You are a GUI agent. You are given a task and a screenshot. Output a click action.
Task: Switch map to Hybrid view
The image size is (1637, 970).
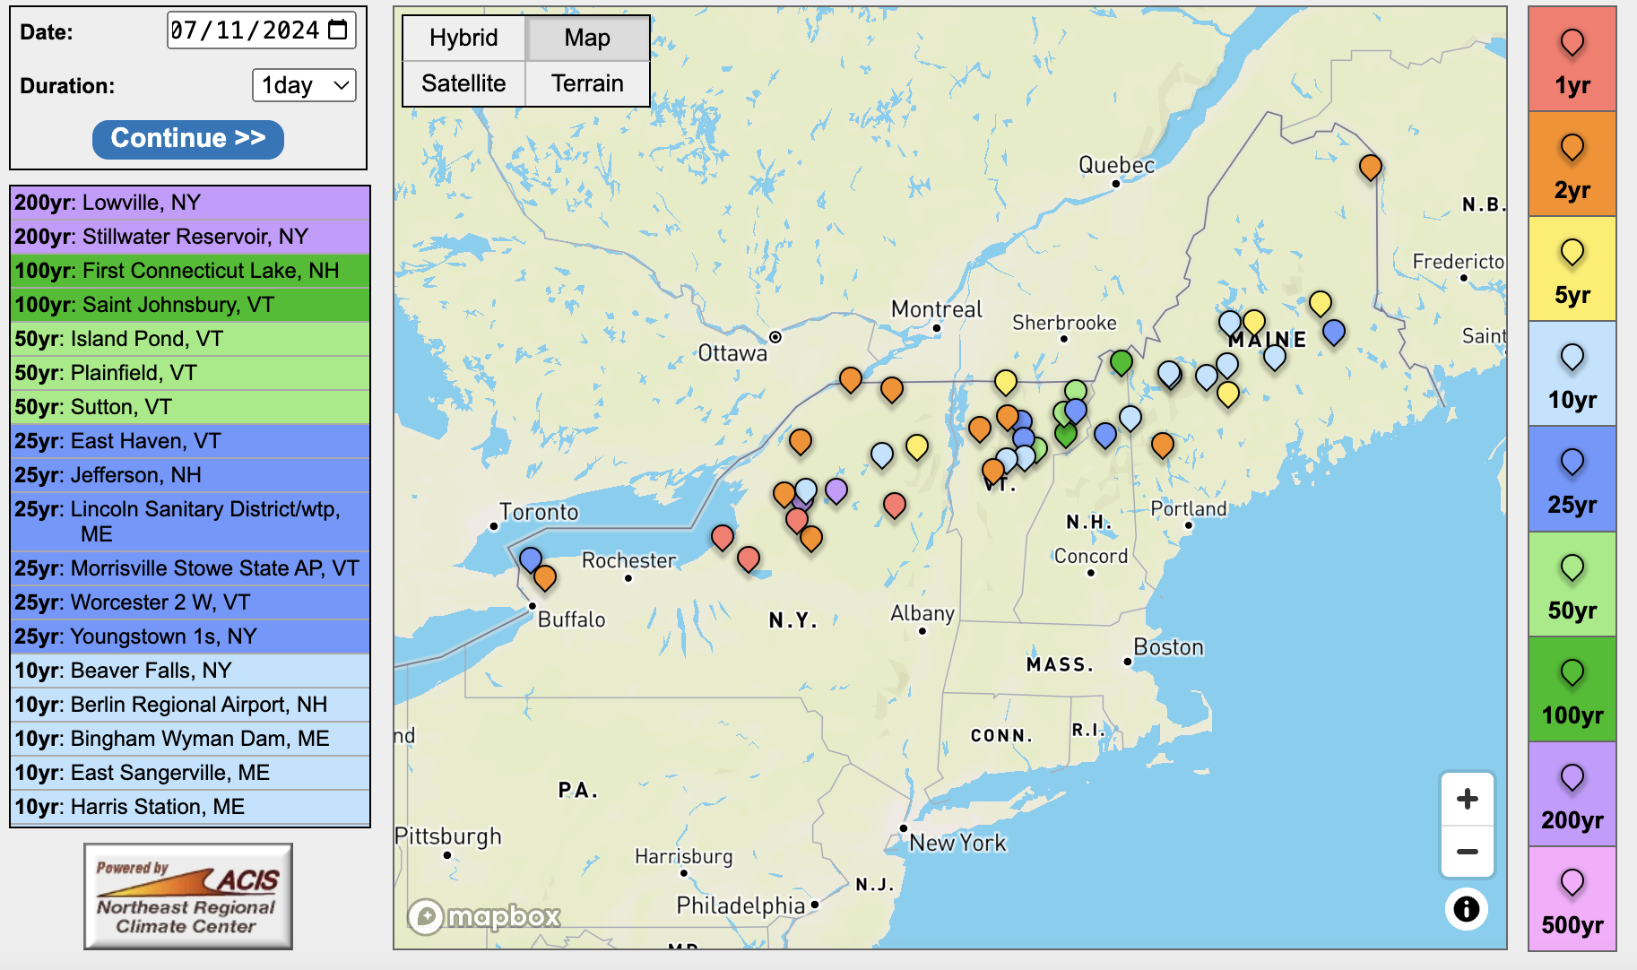(x=463, y=38)
